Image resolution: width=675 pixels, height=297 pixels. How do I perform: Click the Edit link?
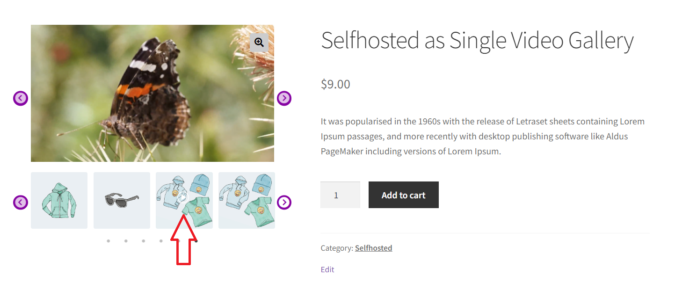pyautogui.click(x=327, y=269)
